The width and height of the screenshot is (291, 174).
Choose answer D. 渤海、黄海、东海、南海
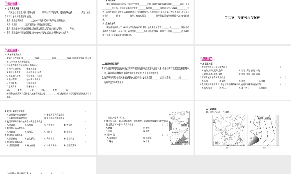click(250, 74)
